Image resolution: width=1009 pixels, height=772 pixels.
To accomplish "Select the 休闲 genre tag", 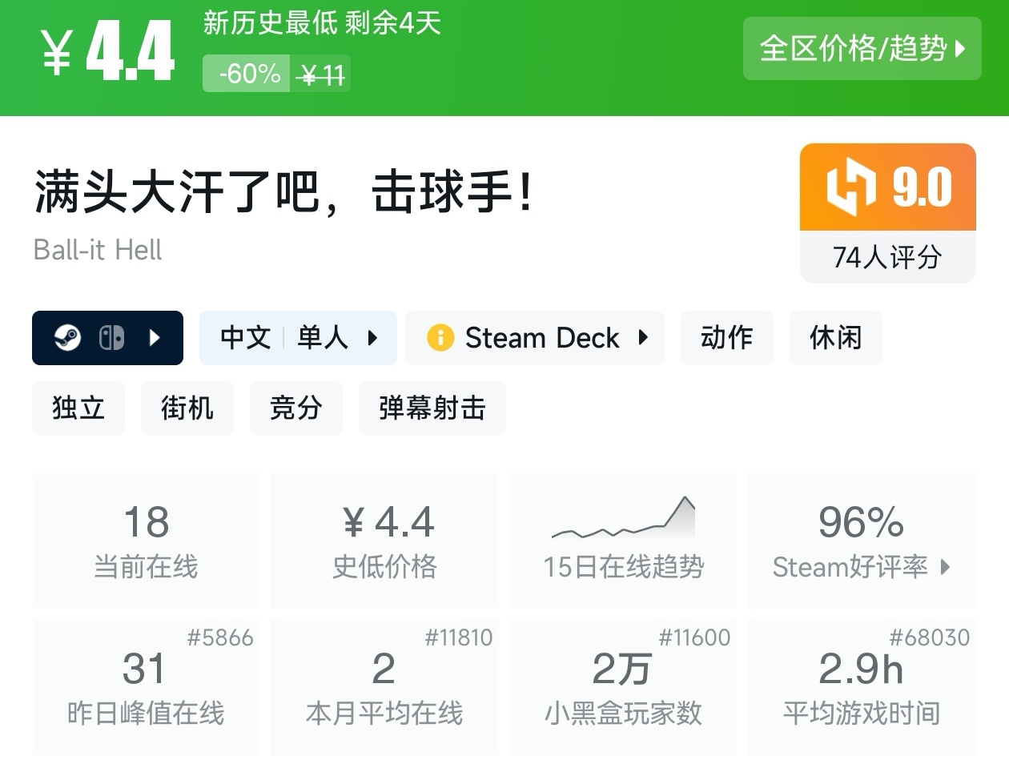I will point(835,338).
